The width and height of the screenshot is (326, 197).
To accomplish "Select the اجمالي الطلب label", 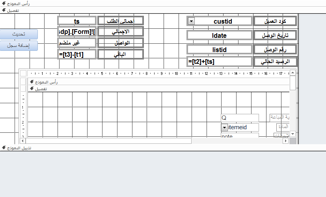I will pos(121,21).
